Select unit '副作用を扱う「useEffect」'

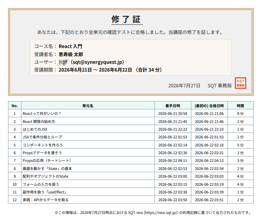[x=45, y=192]
